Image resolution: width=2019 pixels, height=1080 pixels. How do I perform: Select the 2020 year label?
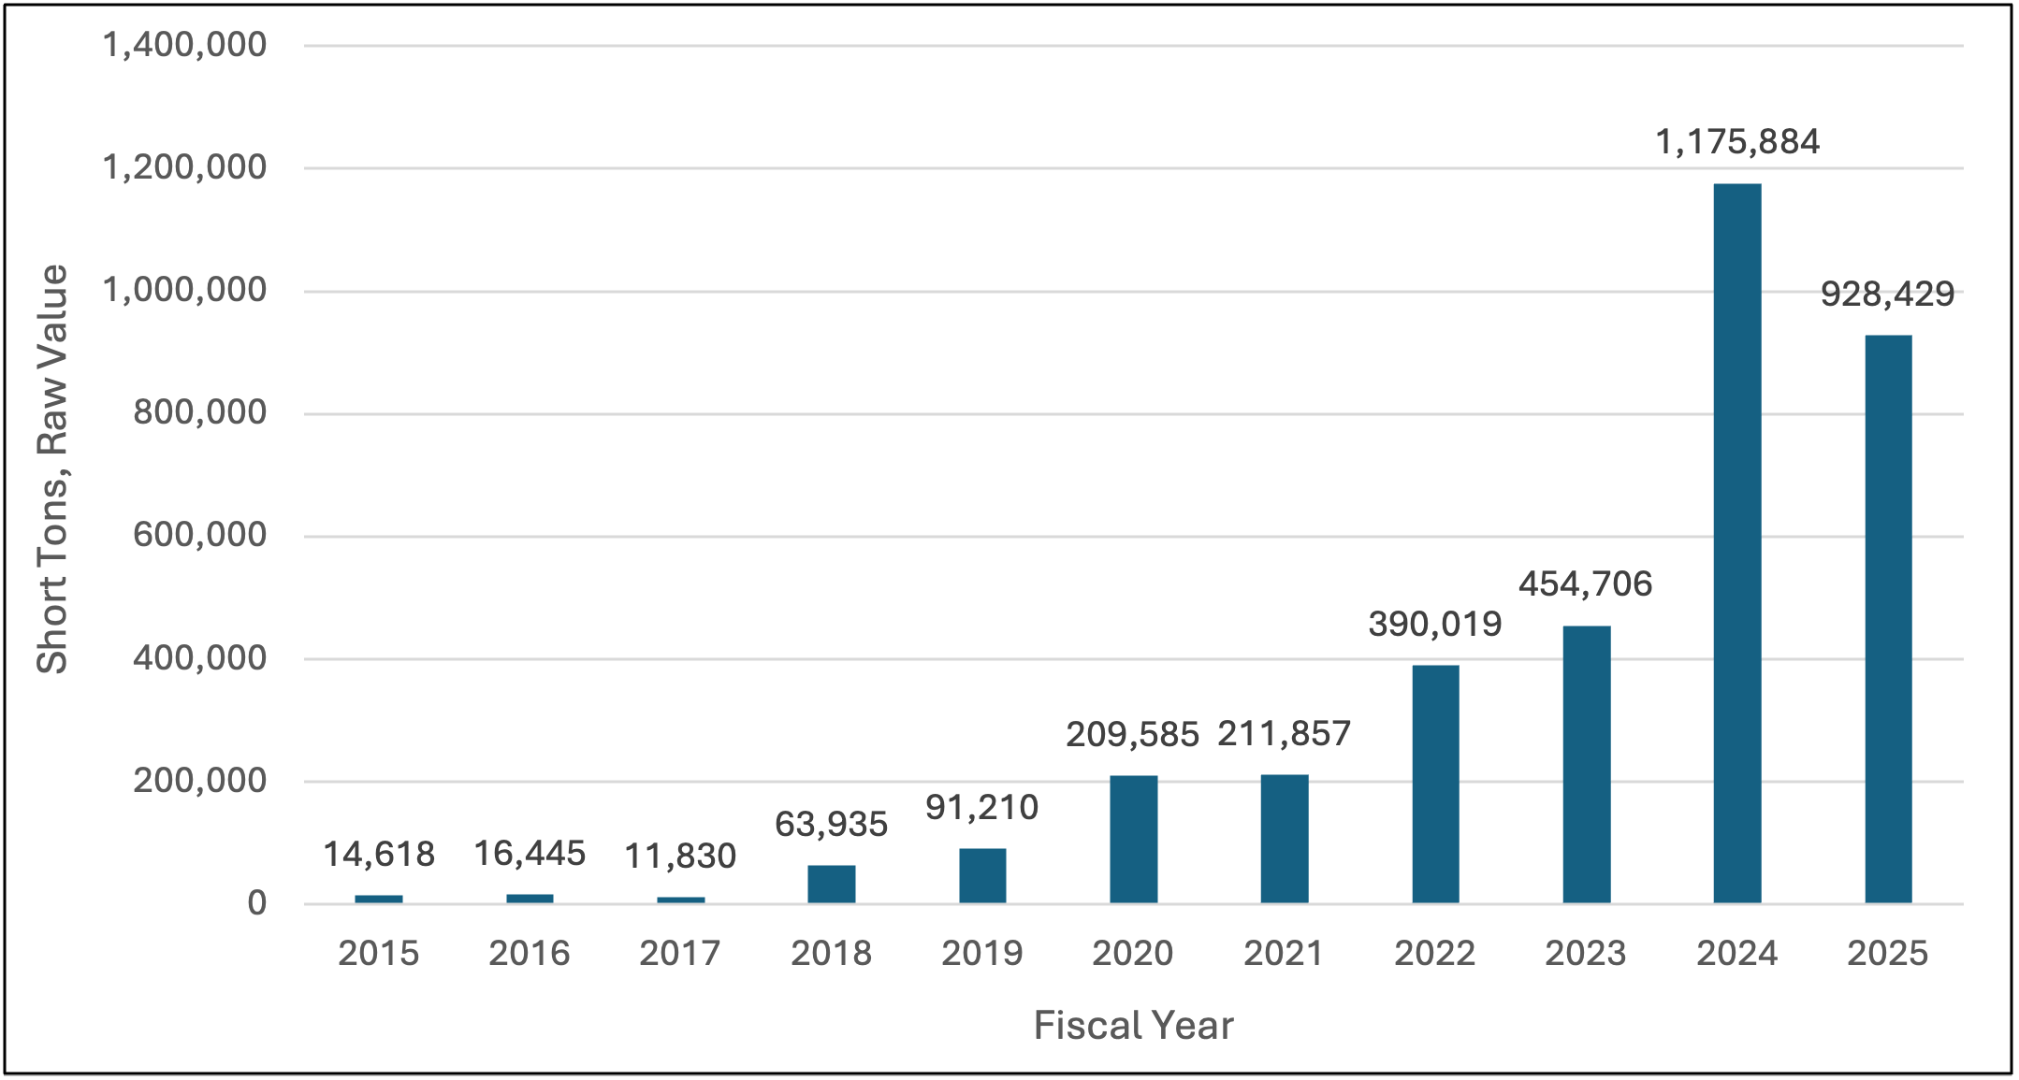coord(1133,954)
